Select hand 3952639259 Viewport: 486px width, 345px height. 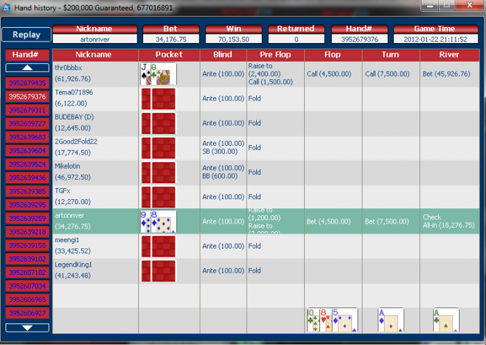(x=27, y=218)
